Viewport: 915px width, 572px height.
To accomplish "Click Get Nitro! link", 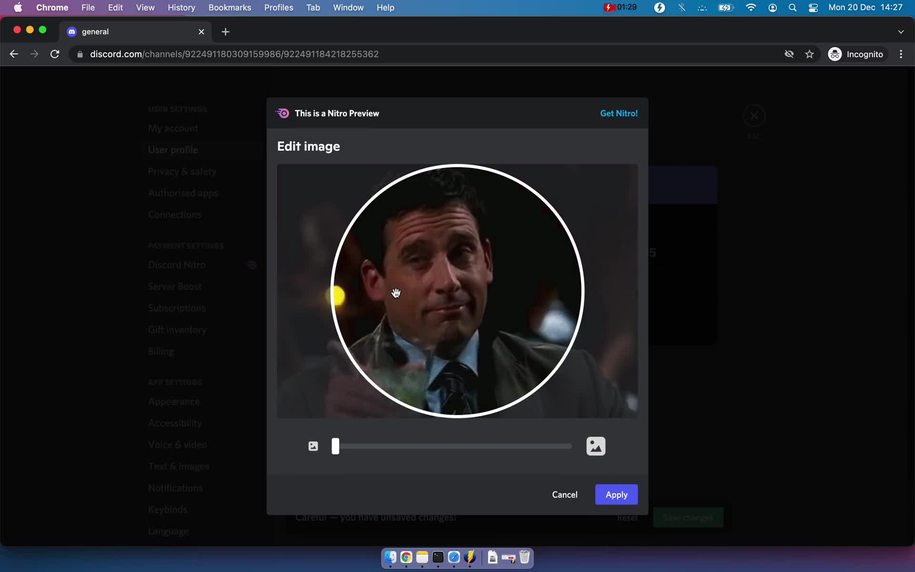I will pyautogui.click(x=618, y=112).
